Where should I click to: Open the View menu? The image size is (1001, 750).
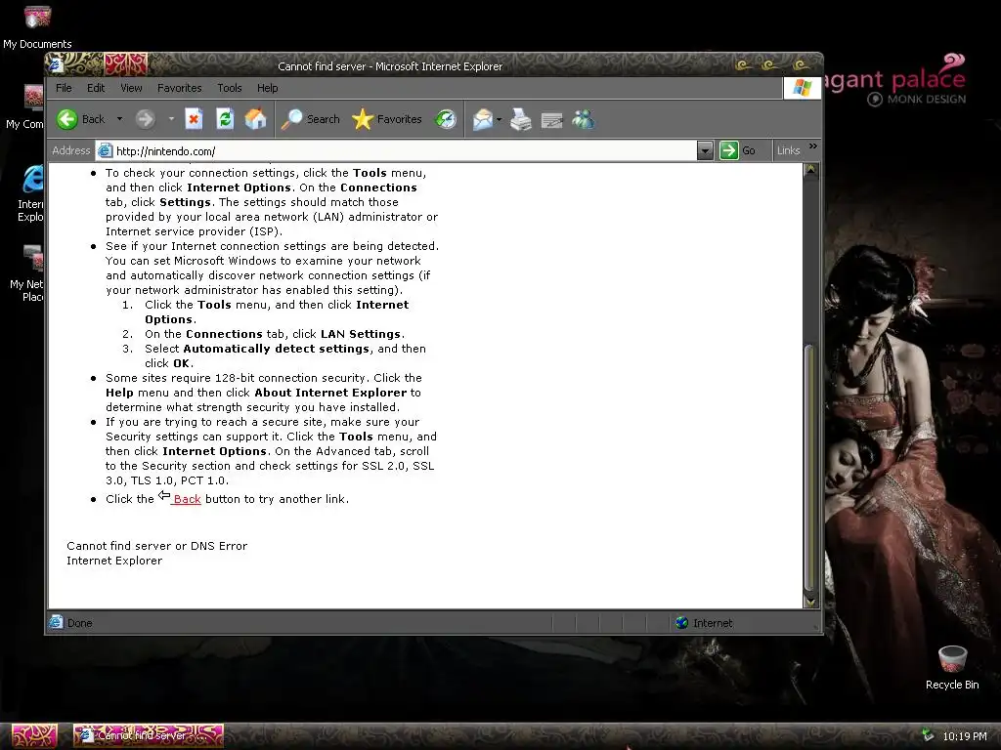pos(132,88)
